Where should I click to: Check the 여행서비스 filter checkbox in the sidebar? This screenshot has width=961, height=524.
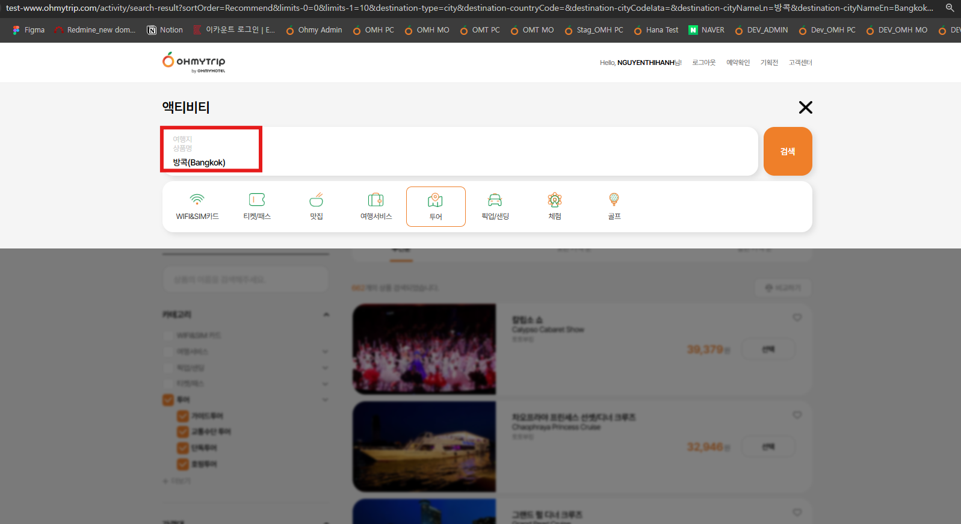pos(168,351)
